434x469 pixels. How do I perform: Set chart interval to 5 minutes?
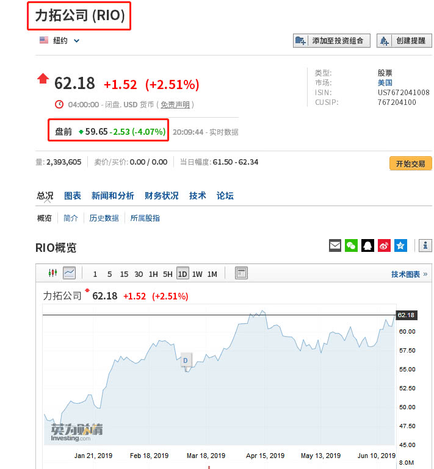pos(109,274)
